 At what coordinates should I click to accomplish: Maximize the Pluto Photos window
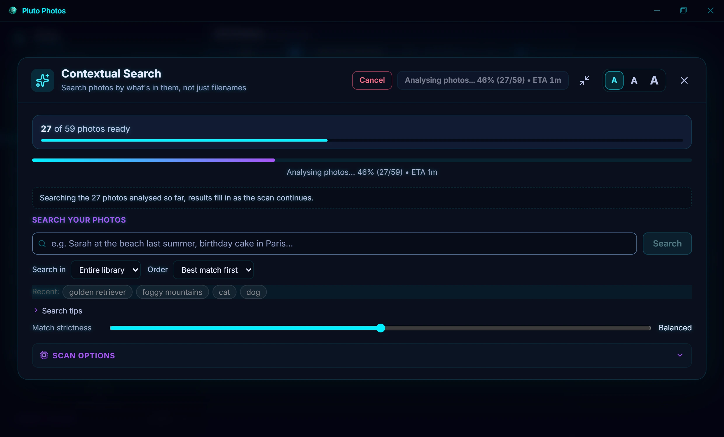coord(683,10)
